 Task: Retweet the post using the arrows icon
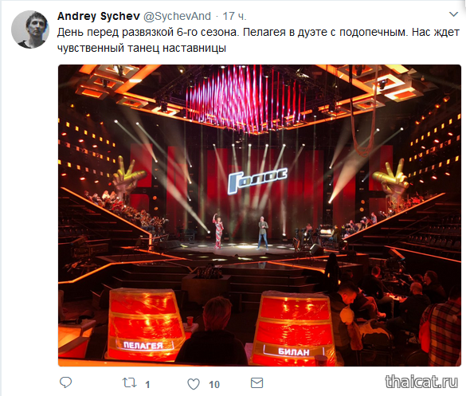click(x=130, y=383)
